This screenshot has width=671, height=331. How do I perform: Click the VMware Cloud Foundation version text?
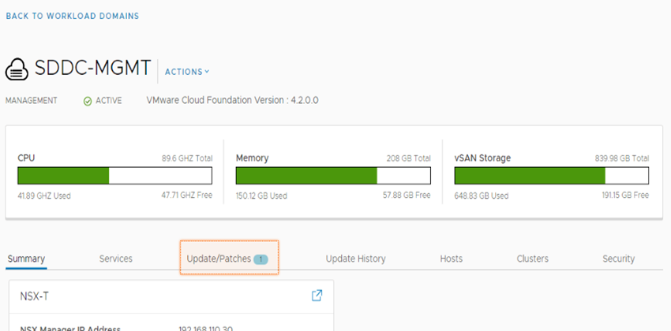233,101
